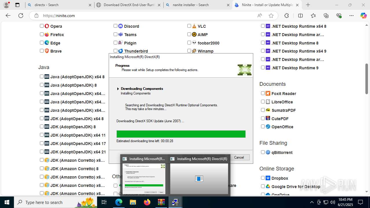Check the Opera checkbox
This screenshot has width=370, height=208.
point(42,26)
